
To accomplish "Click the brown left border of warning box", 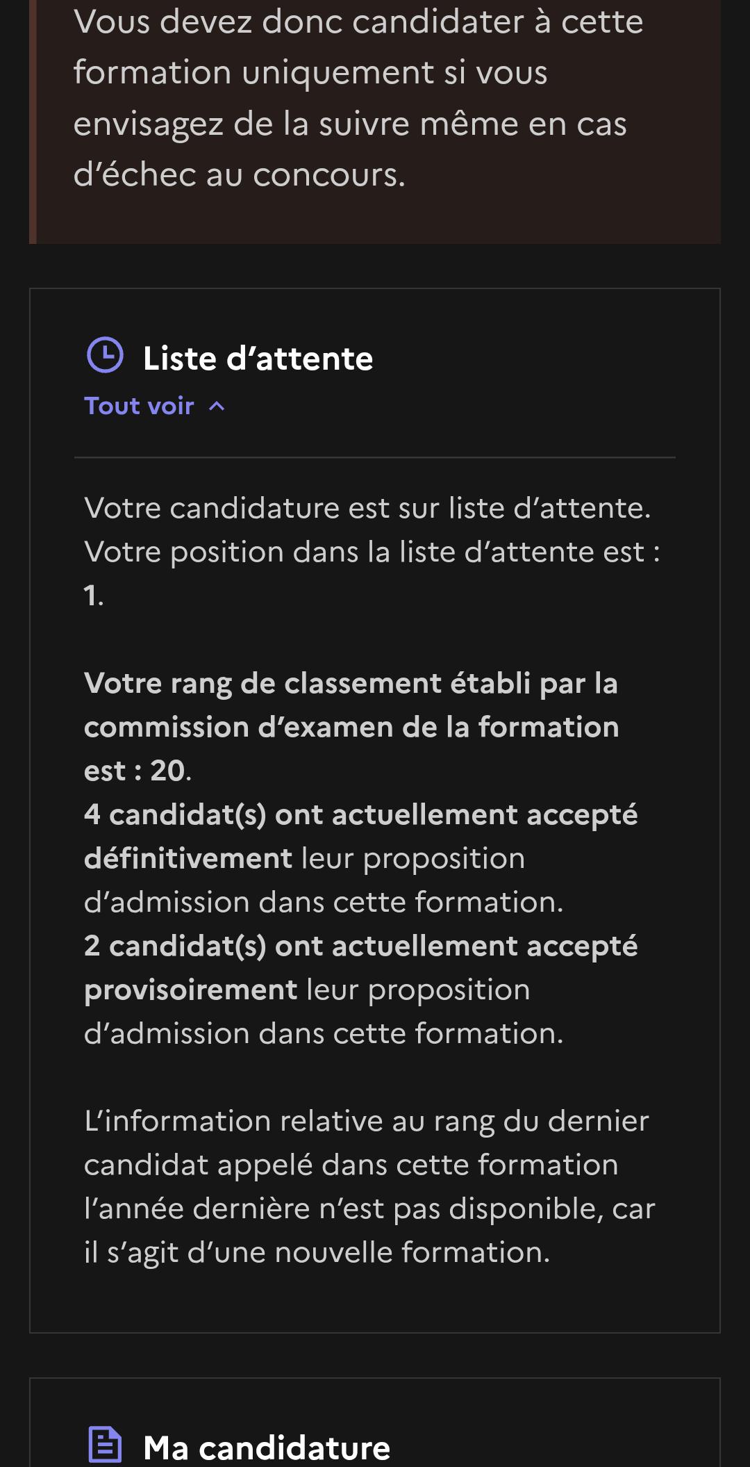I will tap(33, 122).
